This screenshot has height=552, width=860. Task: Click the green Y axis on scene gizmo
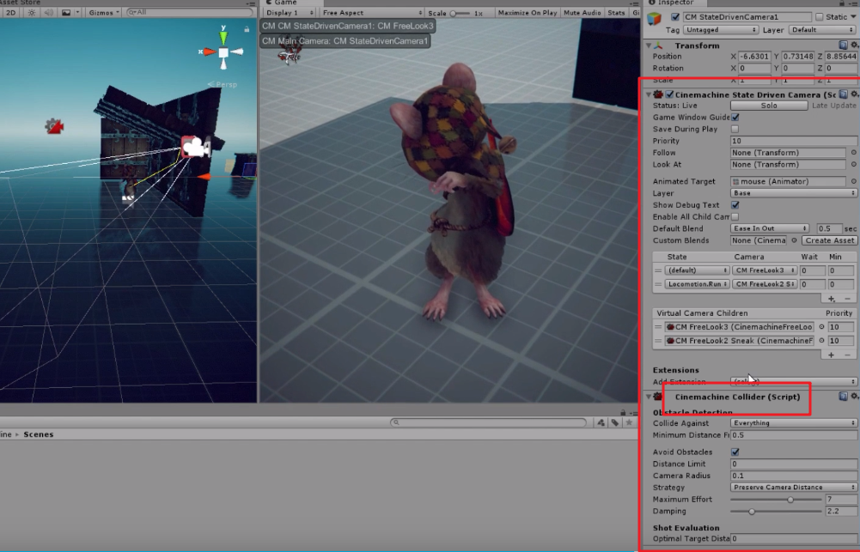point(223,36)
